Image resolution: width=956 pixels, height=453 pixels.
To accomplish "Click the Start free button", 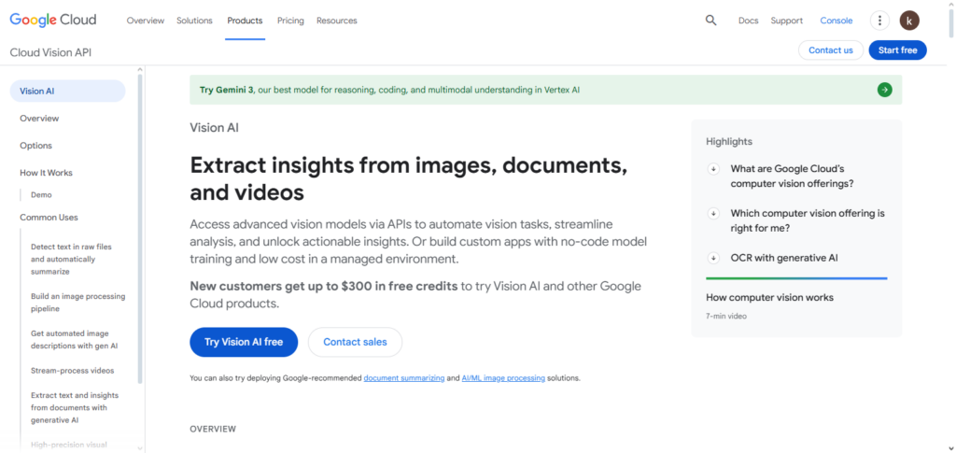I will 897,50.
